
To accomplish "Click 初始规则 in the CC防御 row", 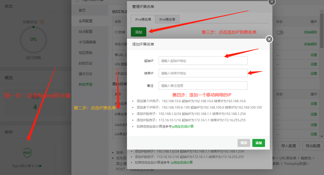I will point(310,32).
